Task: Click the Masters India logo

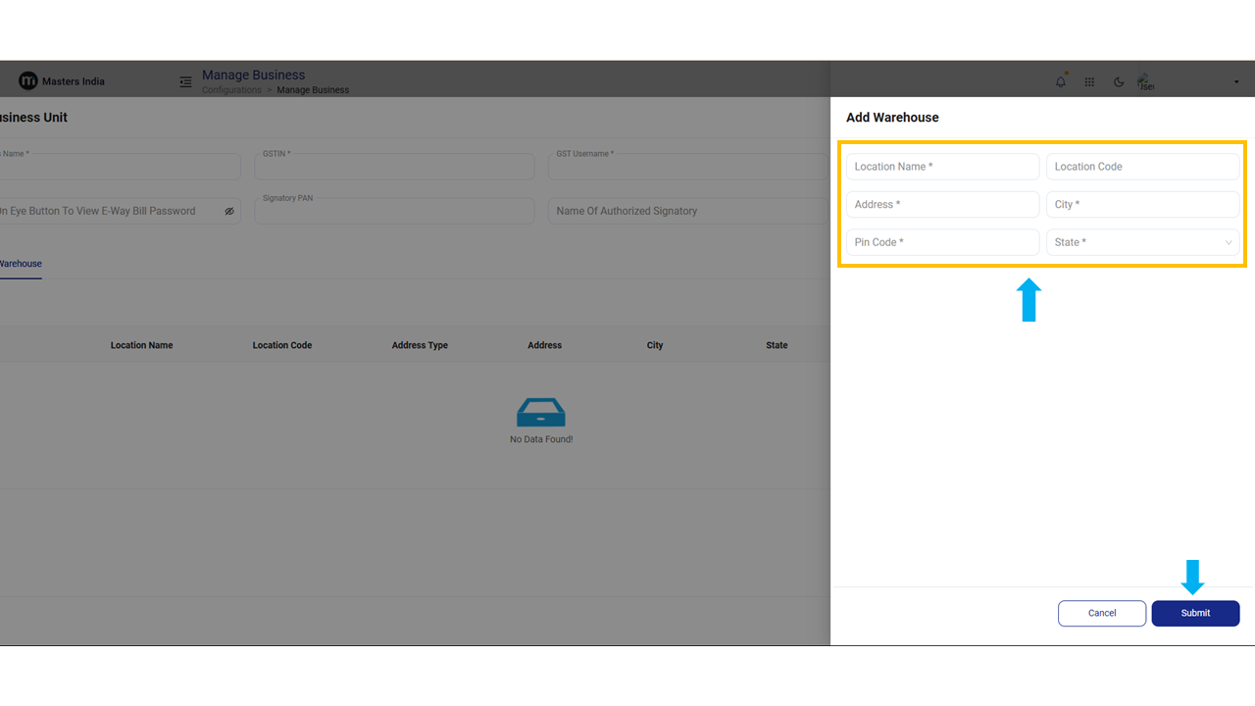Action: 28,81
